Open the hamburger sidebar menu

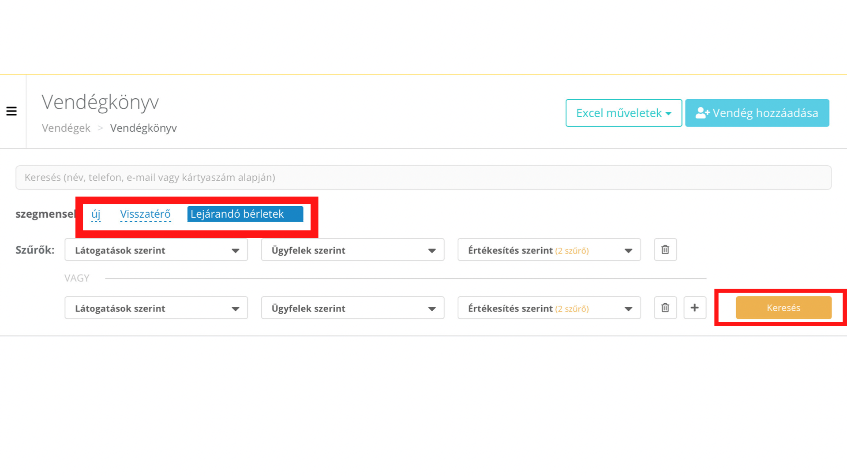(11, 111)
